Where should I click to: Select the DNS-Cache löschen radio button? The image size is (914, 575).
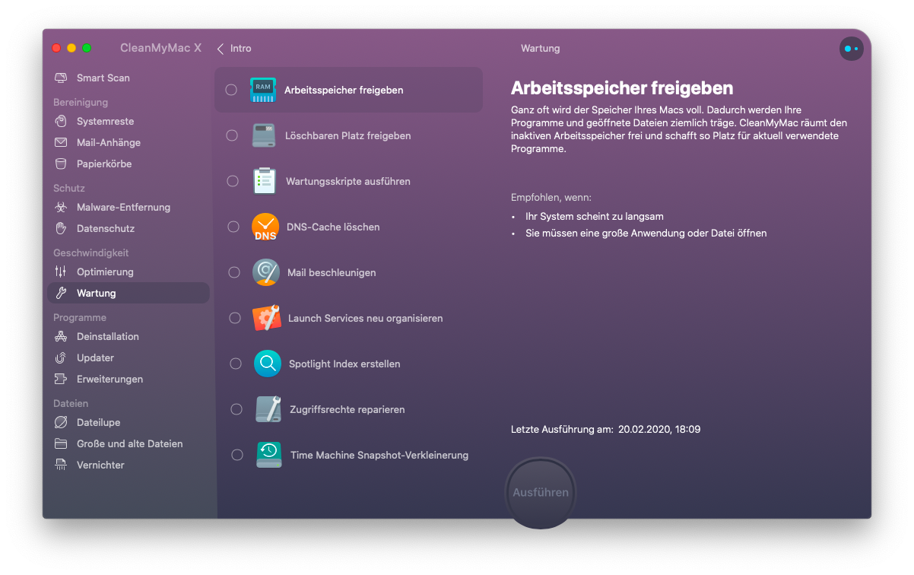(x=233, y=227)
